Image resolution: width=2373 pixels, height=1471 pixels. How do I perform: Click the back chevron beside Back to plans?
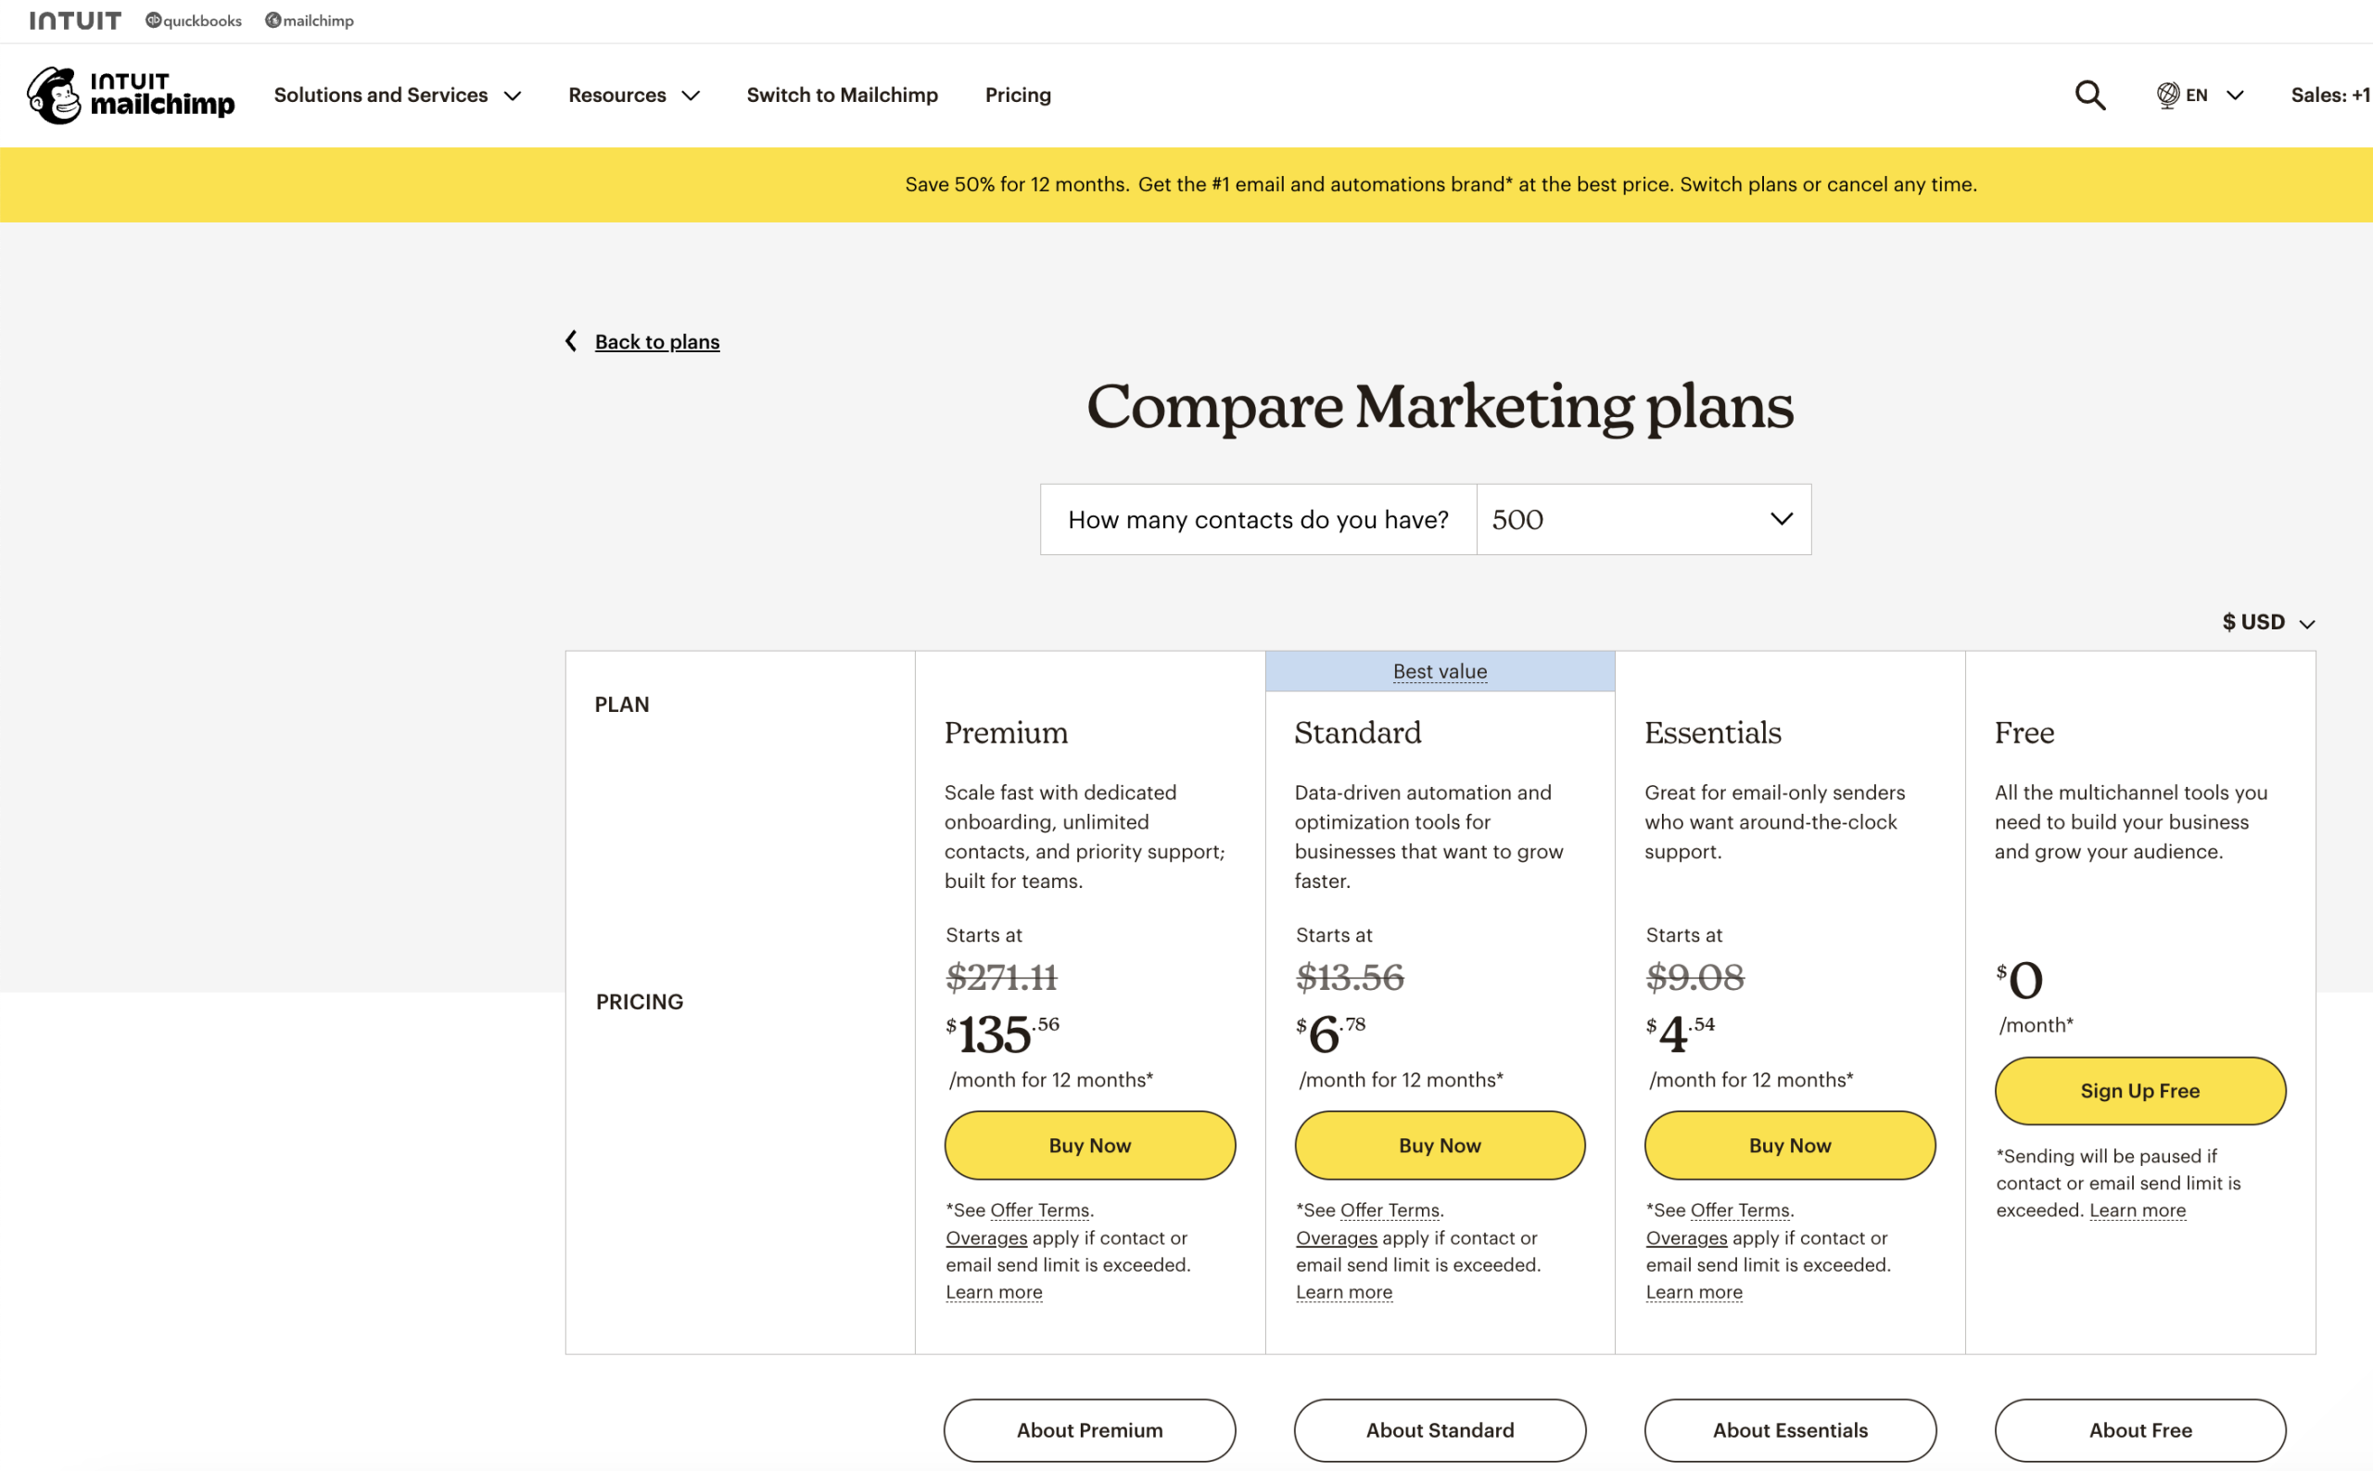pos(572,340)
